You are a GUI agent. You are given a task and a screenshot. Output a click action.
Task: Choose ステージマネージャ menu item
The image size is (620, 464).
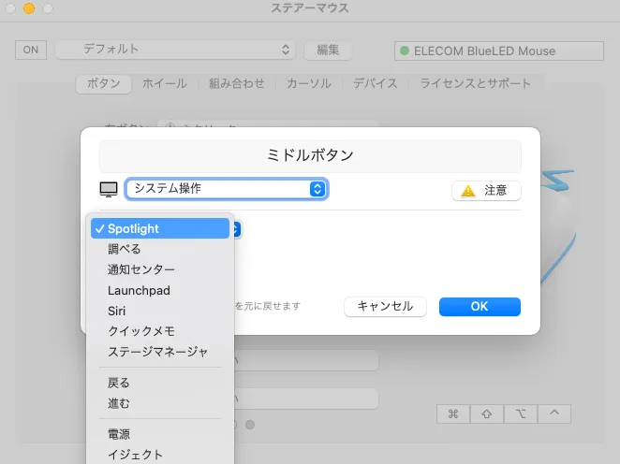159,352
